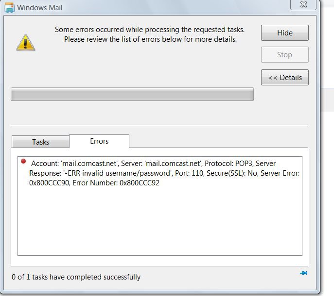Collapse the dialog with << Details
Viewport: 334px width, 296px height.
(x=284, y=78)
